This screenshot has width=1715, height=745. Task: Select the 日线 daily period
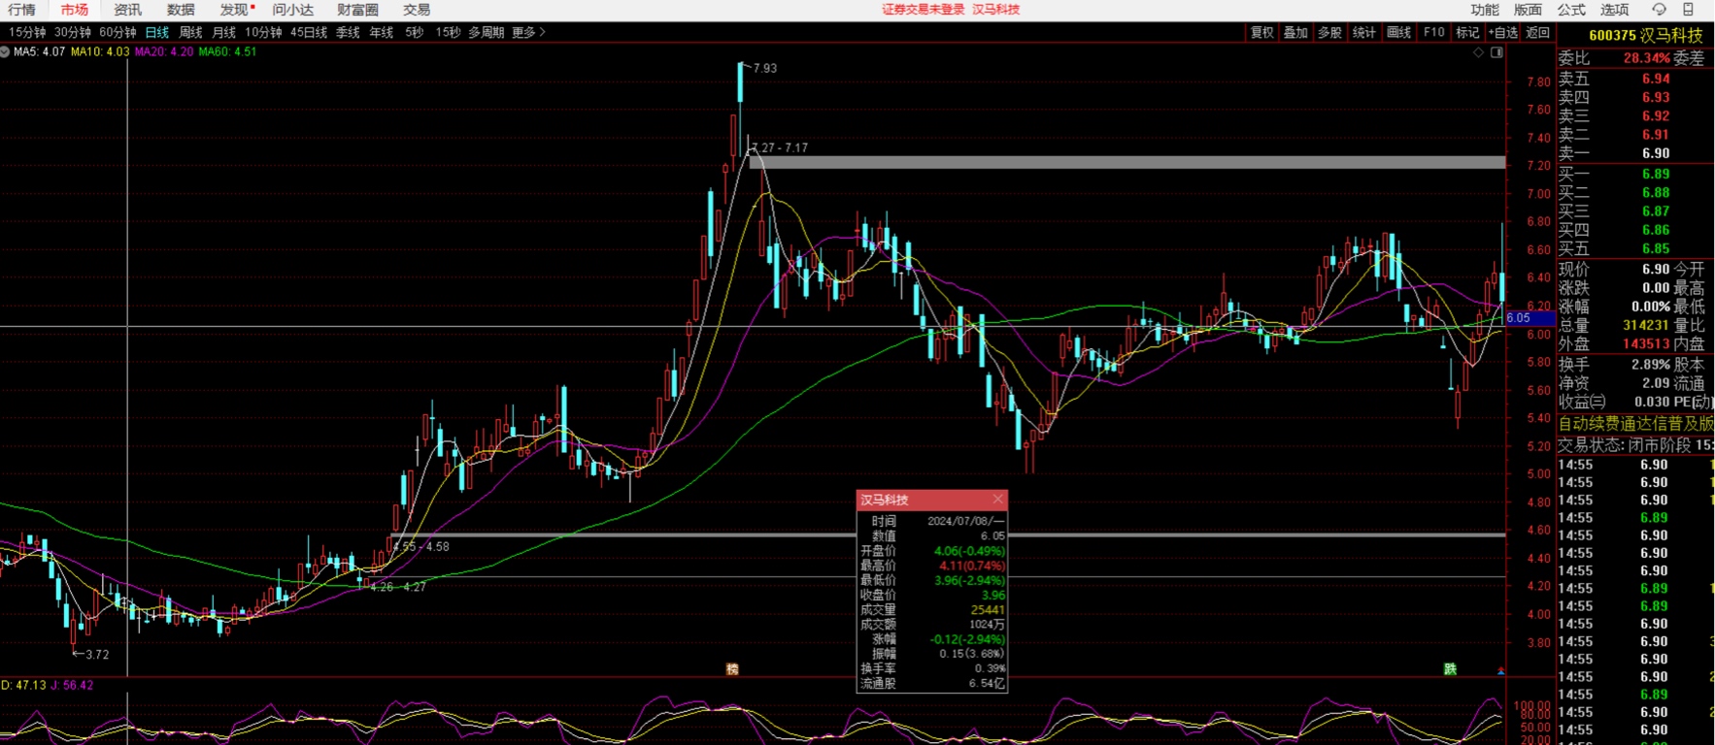[x=157, y=32]
